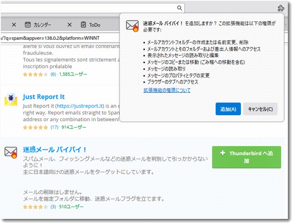Screen dimensions: 292x223
Task: Click the 510ユーザー user count text
Action: (x=71, y=207)
